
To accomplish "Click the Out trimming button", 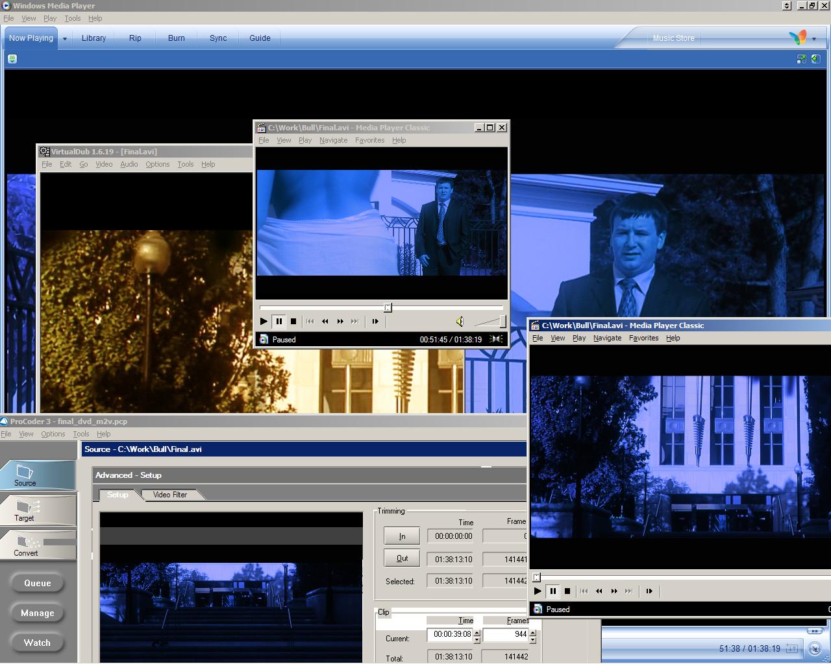I will tap(402, 558).
